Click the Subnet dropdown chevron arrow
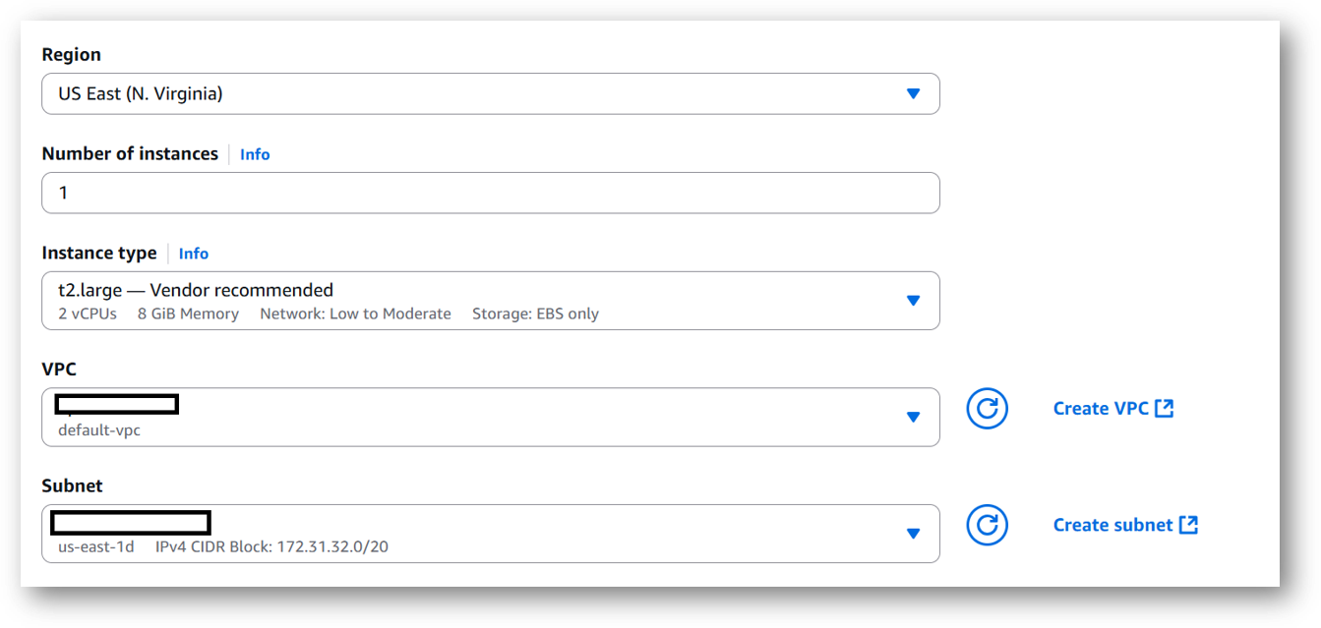1321x628 pixels. point(913,534)
